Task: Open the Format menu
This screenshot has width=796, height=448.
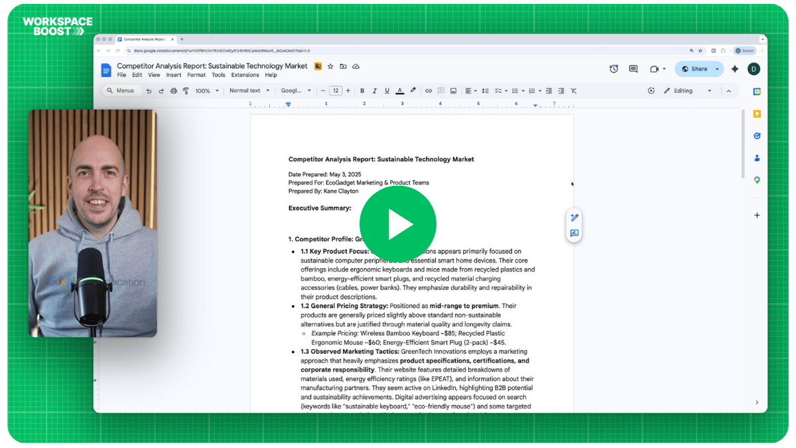Action: [196, 75]
